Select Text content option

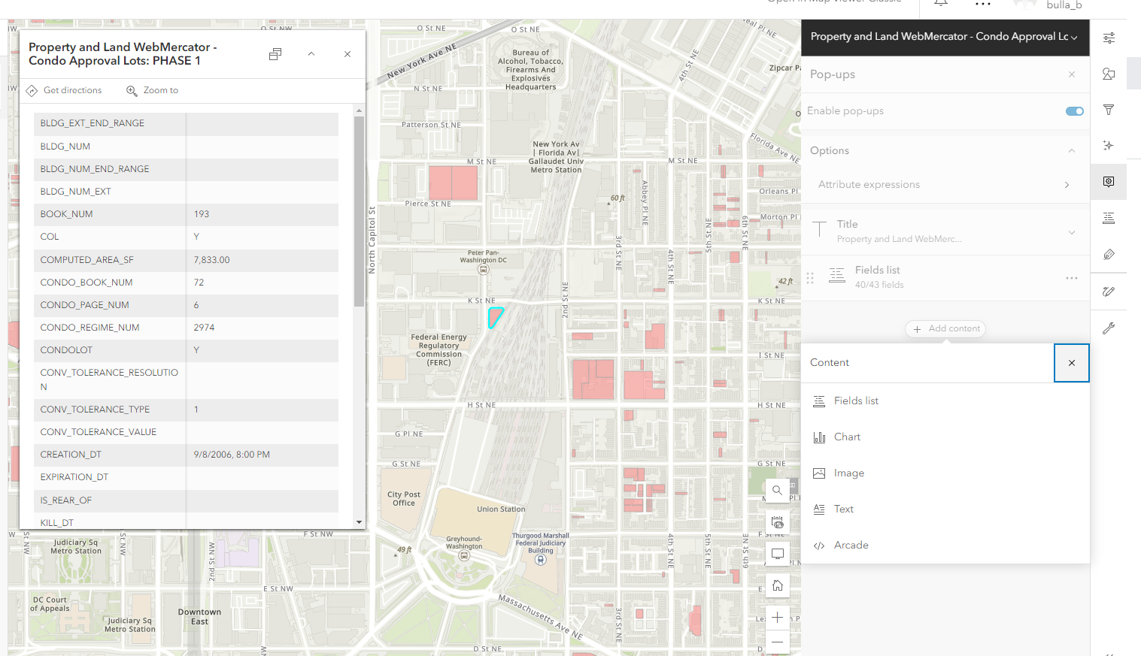[843, 509]
